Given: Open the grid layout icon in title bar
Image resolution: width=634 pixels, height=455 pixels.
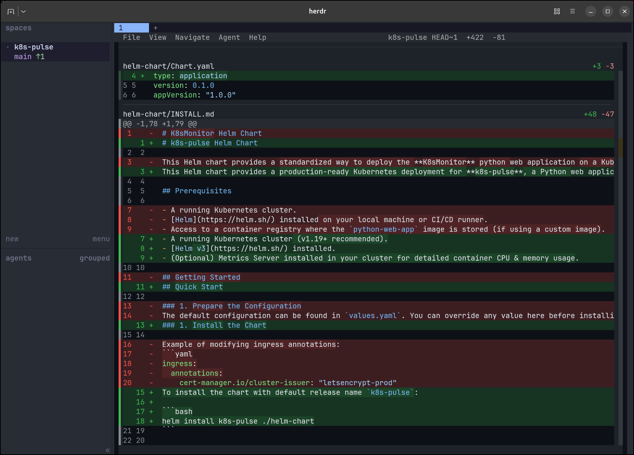Looking at the screenshot, I should click(557, 11).
